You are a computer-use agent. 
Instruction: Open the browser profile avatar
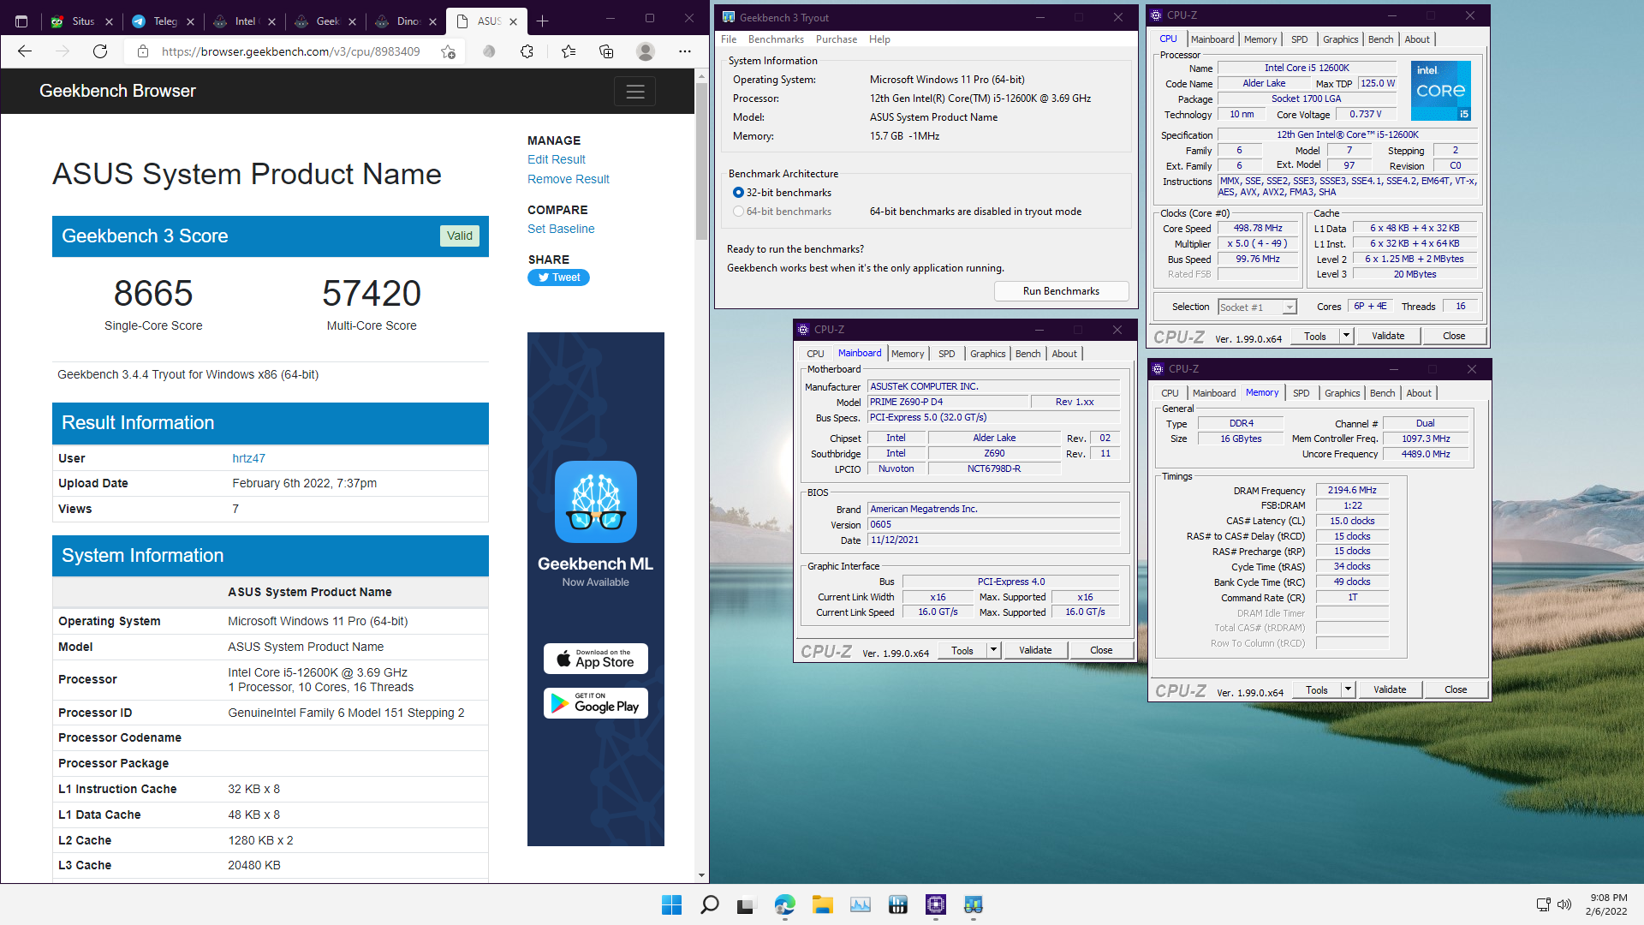[646, 51]
